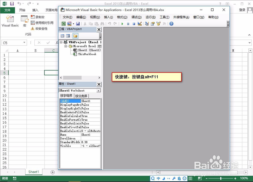The width and height of the screenshot is (253, 182).
Task: Select the Sheet1 worksheet tab
Action: coord(34,172)
